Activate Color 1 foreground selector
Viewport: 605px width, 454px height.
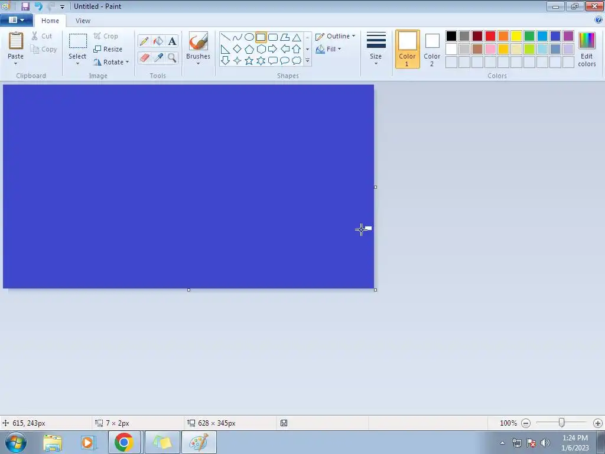click(408, 50)
